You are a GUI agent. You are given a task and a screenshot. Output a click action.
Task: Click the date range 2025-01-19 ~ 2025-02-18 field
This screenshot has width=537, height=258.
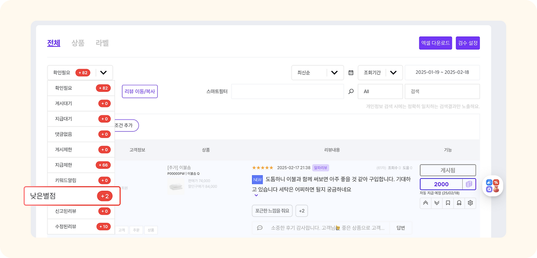point(442,73)
